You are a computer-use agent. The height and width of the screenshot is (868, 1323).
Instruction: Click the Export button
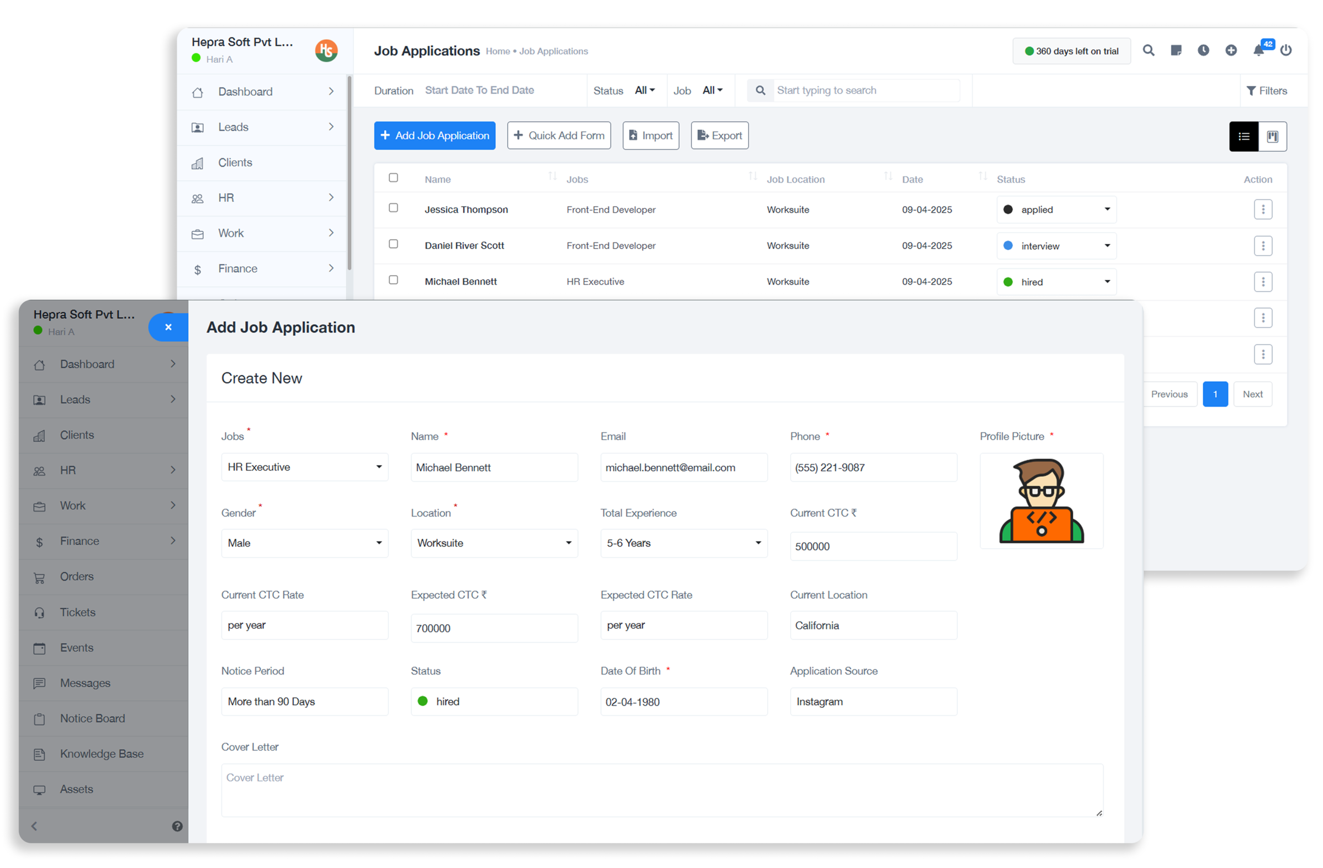(x=719, y=136)
